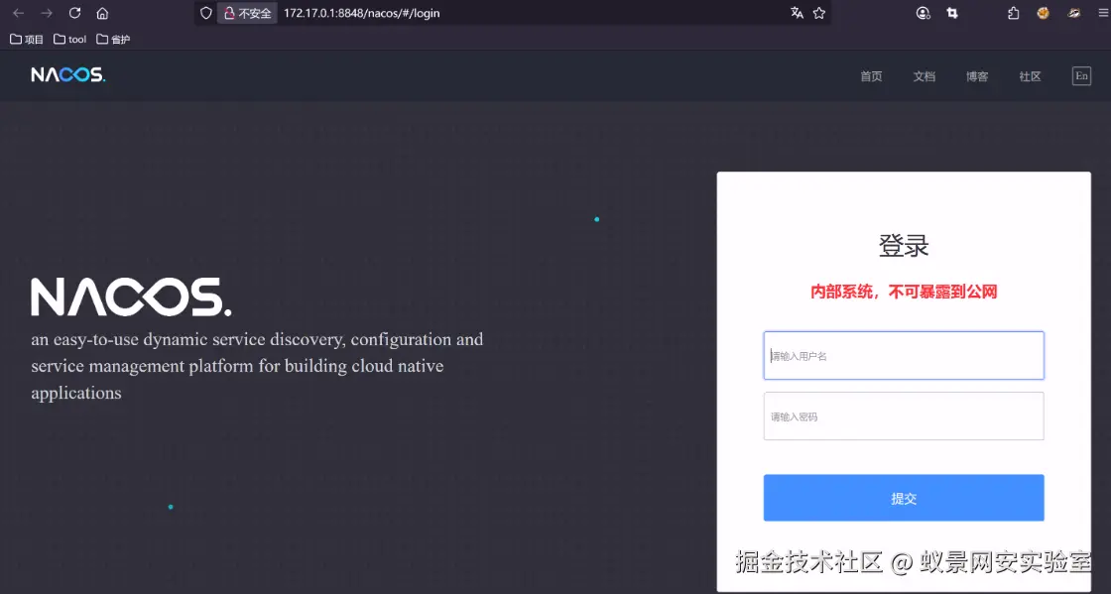
Task: Click the orange cookie extension icon
Action: tap(1043, 13)
